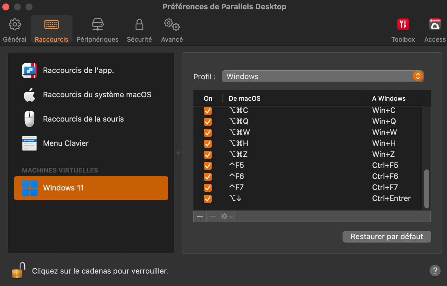The height and width of the screenshot is (286, 447).
Task: Switch to the Sécurité tab
Action: (x=139, y=29)
